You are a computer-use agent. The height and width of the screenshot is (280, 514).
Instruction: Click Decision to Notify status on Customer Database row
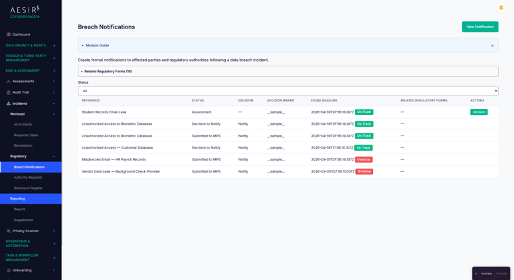pos(206,148)
